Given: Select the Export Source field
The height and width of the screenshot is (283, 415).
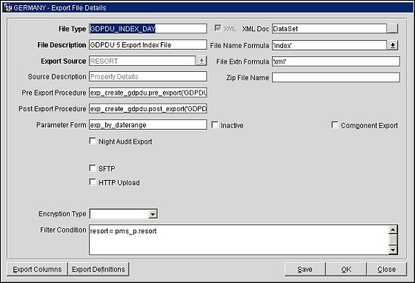Looking at the screenshot, I should pos(142,61).
